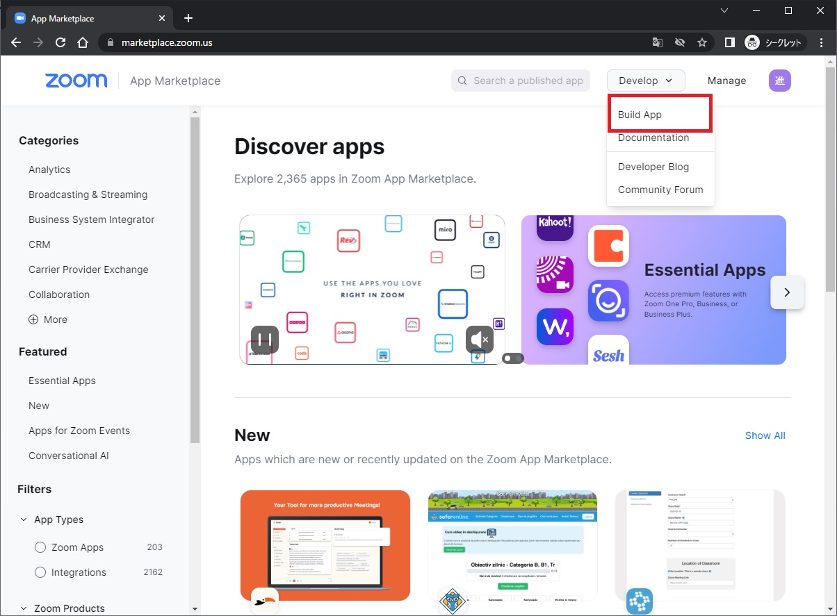Open the browser home page
This screenshot has height=616, width=837.
click(83, 42)
